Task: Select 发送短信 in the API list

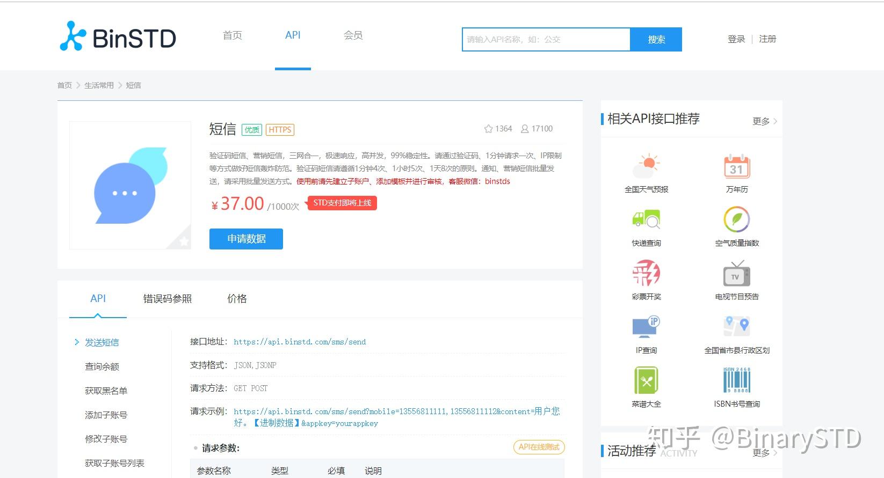Action: point(102,342)
